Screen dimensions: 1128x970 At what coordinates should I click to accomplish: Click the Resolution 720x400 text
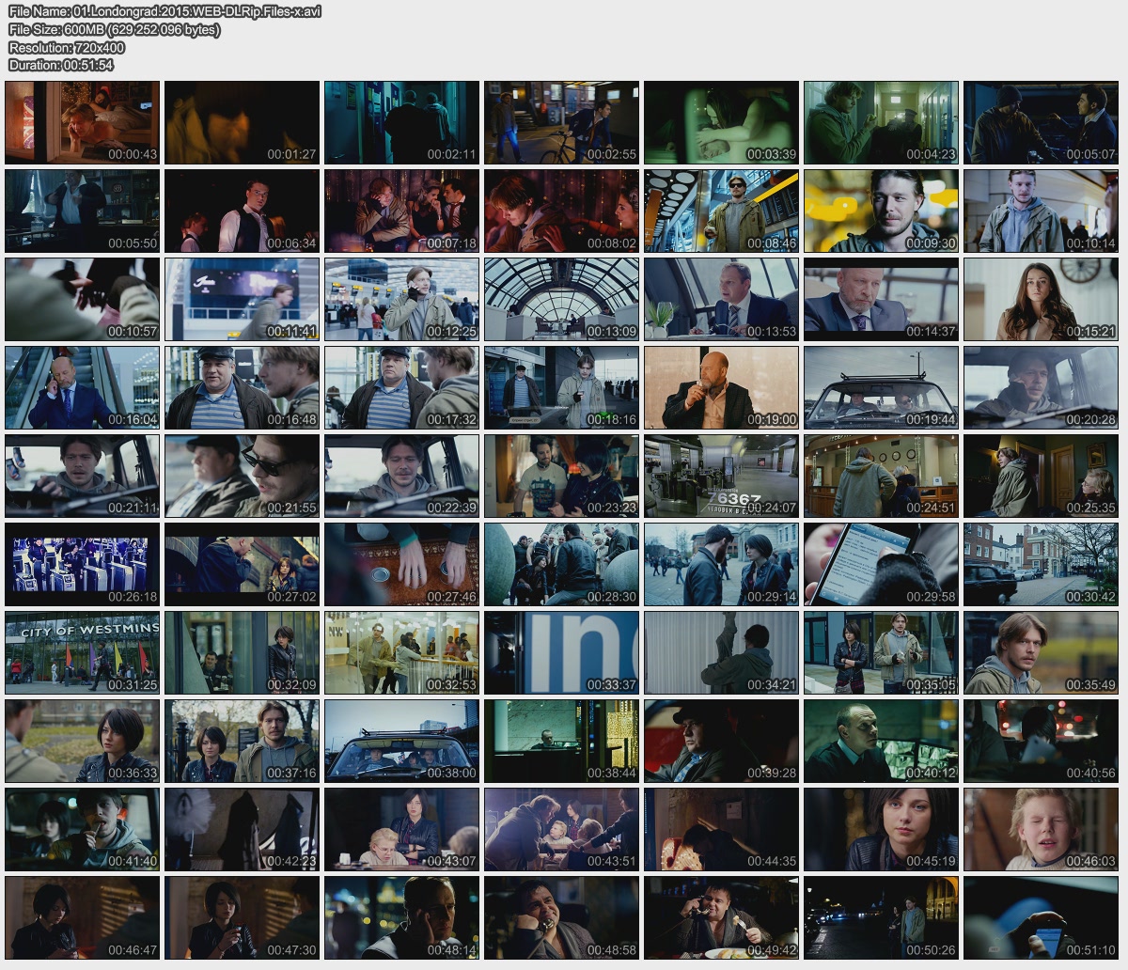click(67, 47)
